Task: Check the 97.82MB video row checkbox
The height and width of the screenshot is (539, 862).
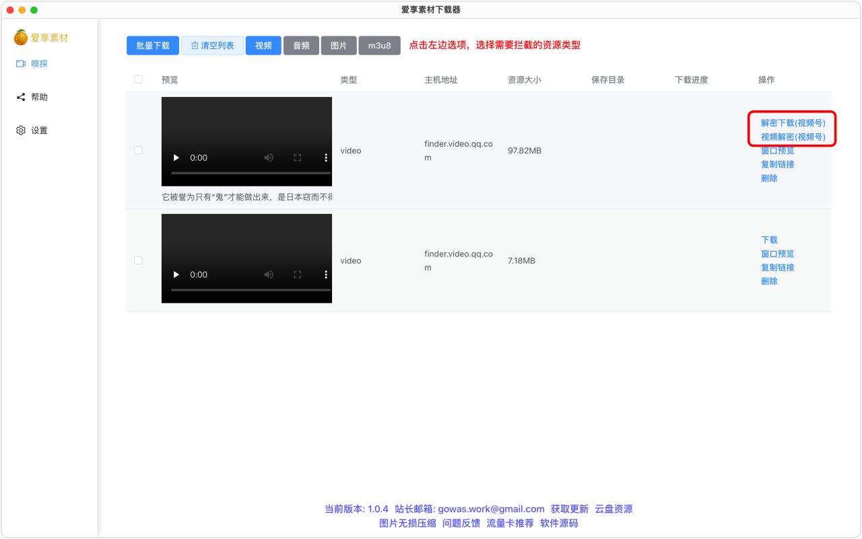Action: [x=139, y=150]
